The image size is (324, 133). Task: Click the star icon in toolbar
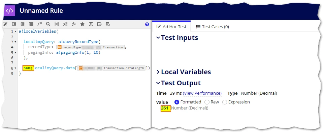[x=82, y=24]
